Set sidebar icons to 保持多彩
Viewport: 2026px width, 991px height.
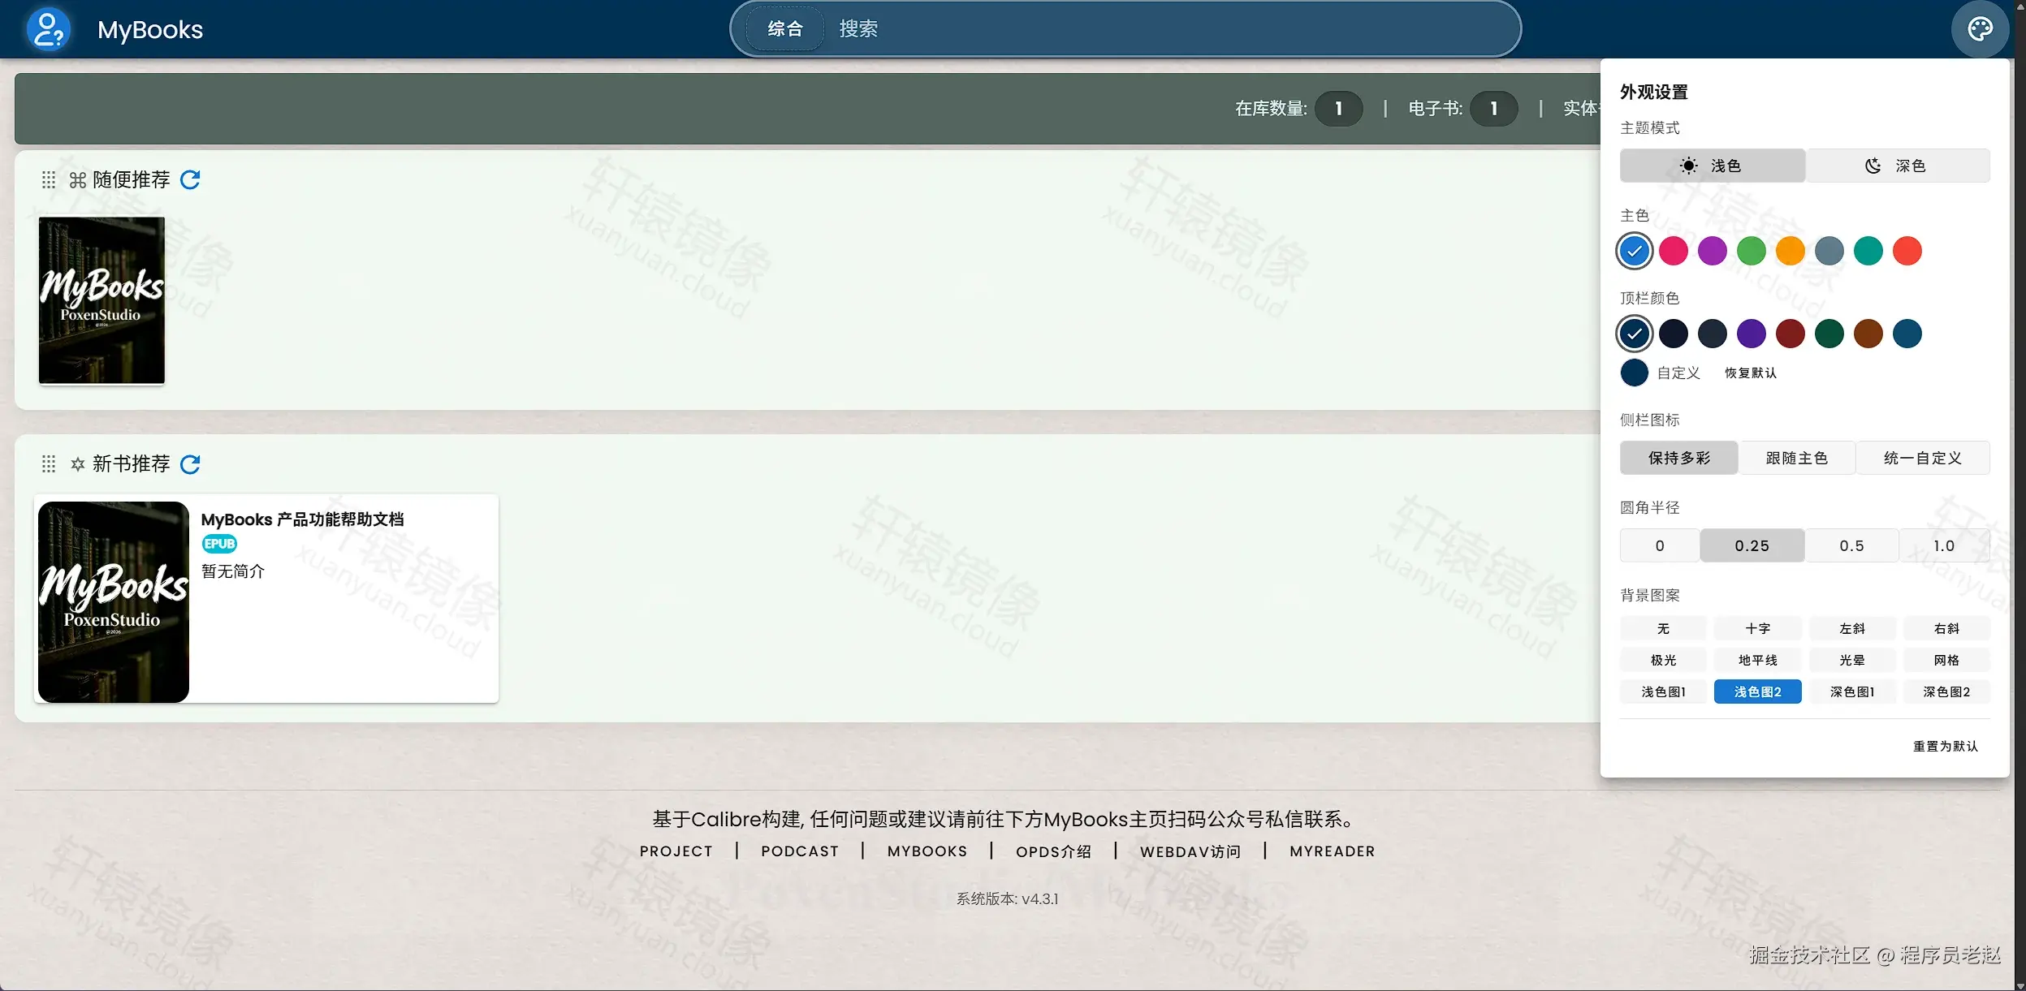tap(1678, 458)
